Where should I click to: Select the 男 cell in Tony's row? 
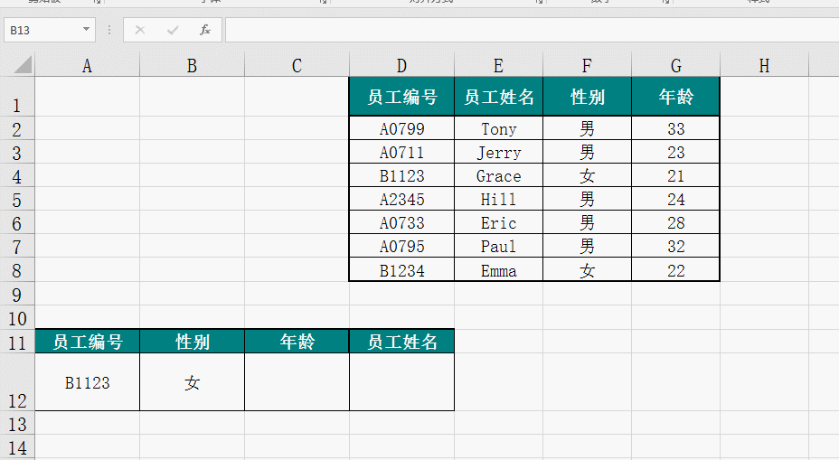click(587, 128)
